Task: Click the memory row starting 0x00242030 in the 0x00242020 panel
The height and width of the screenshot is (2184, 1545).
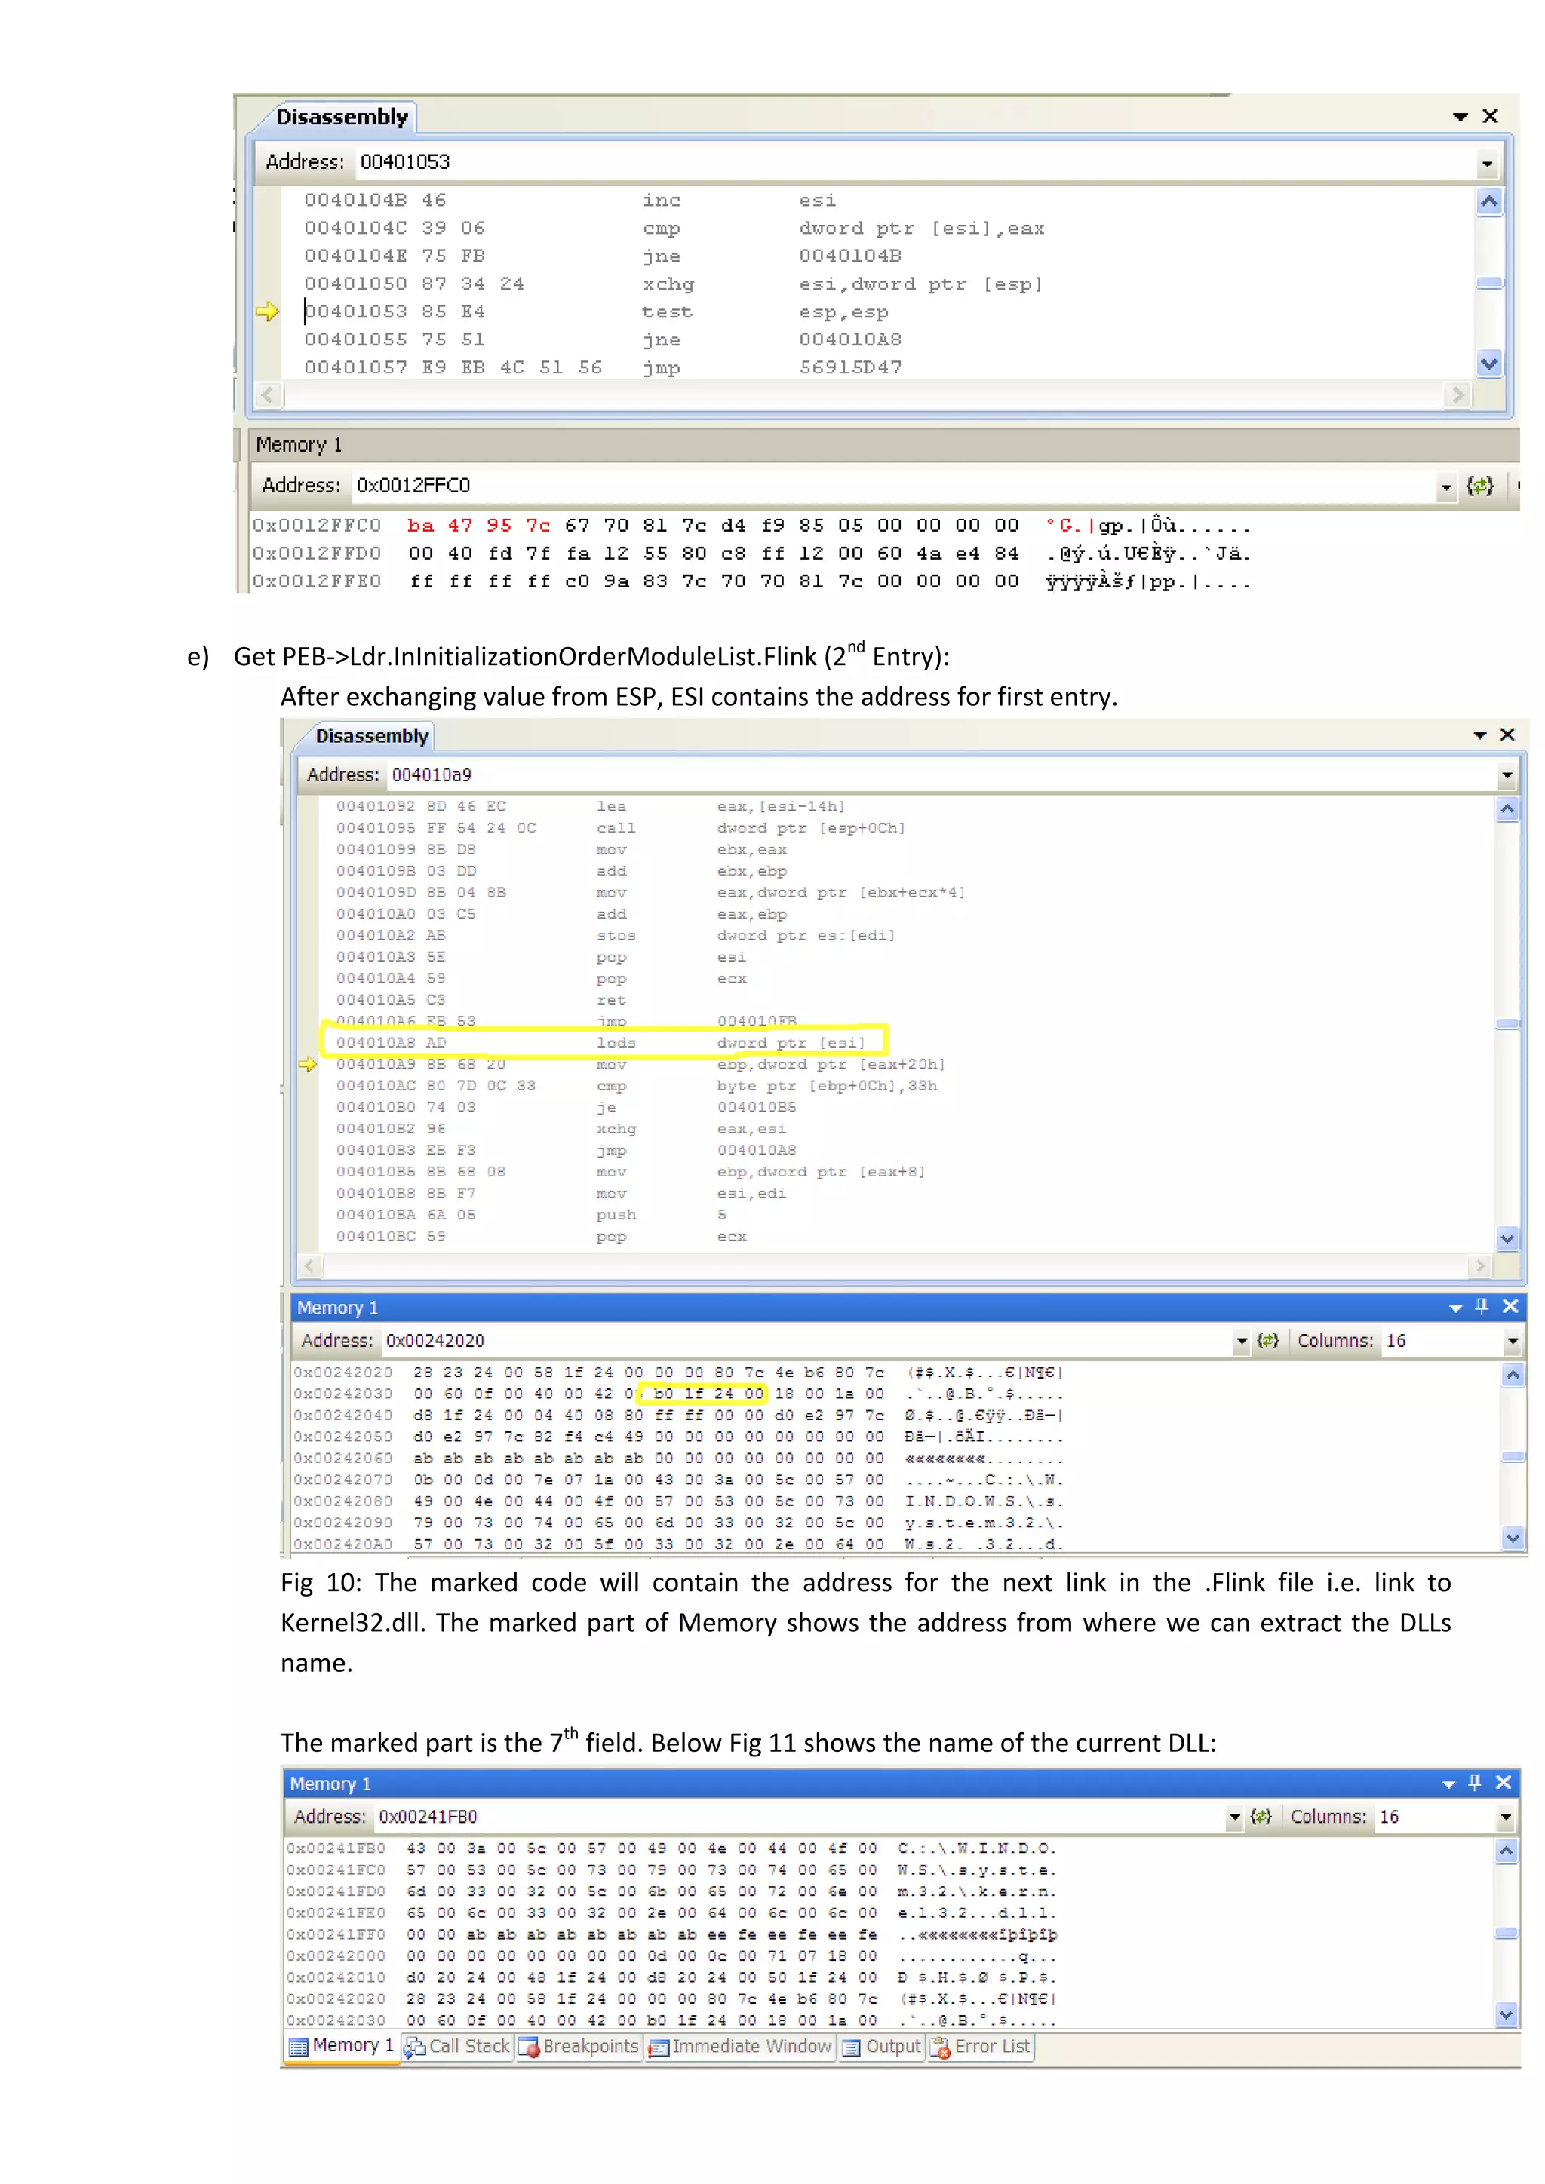Action: pos(678,1394)
